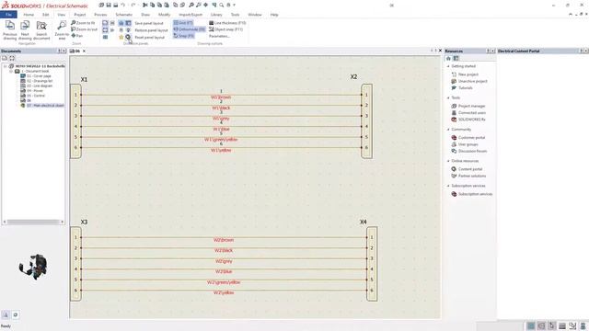Switch to the Schematic ribbon tab
Viewport: 589px width, 331px height.
click(123, 15)
